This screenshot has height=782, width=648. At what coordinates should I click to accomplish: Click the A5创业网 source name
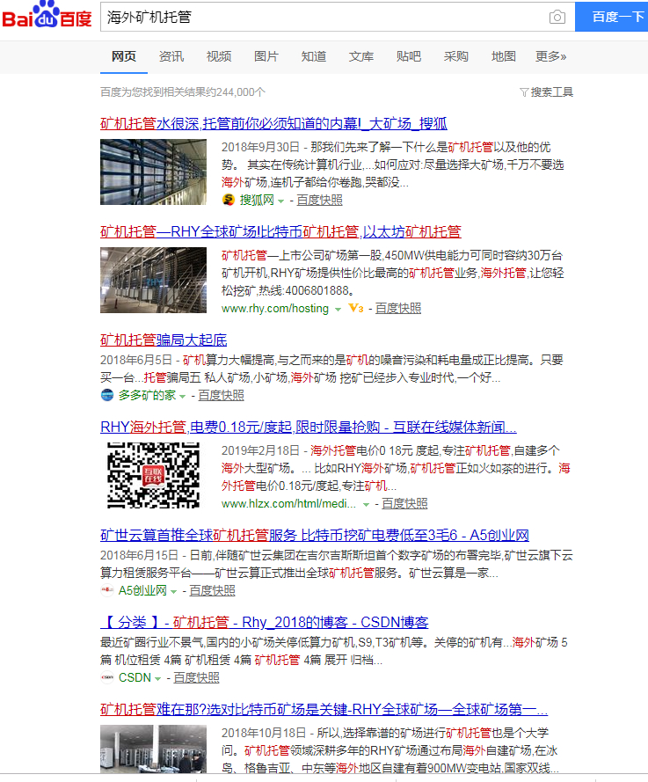click(142, 590)
